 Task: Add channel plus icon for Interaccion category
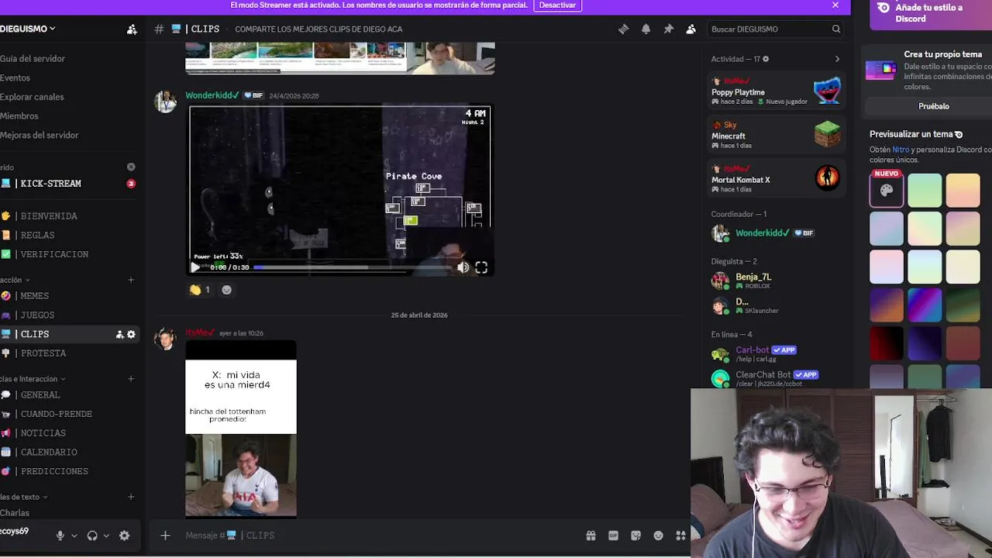(x=131, y=379)
